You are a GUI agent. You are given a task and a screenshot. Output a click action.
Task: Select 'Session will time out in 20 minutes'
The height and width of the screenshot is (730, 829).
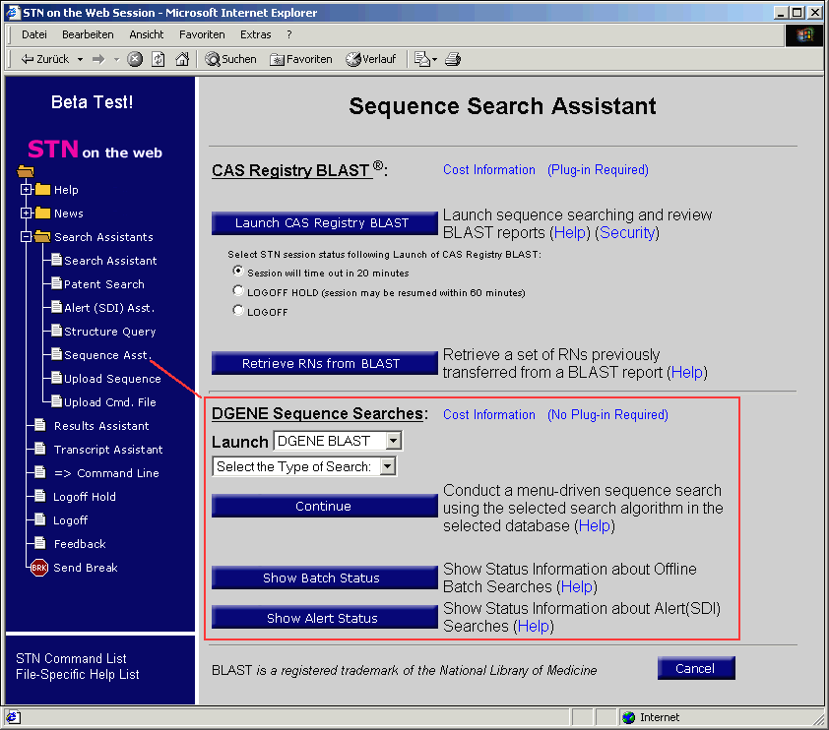(x=238, y=271)
